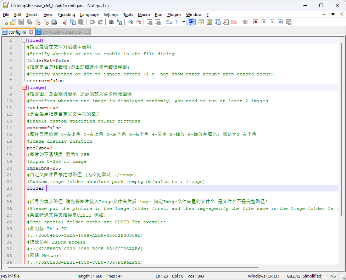346x280 pixels.
Task: Create a new document with the New icon
Action: click(5, 22)
